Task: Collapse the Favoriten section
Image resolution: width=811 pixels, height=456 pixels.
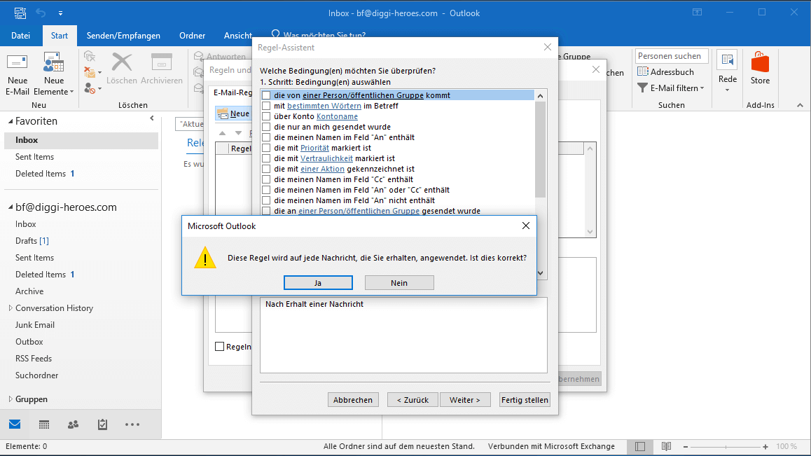Action: point(11,121)
